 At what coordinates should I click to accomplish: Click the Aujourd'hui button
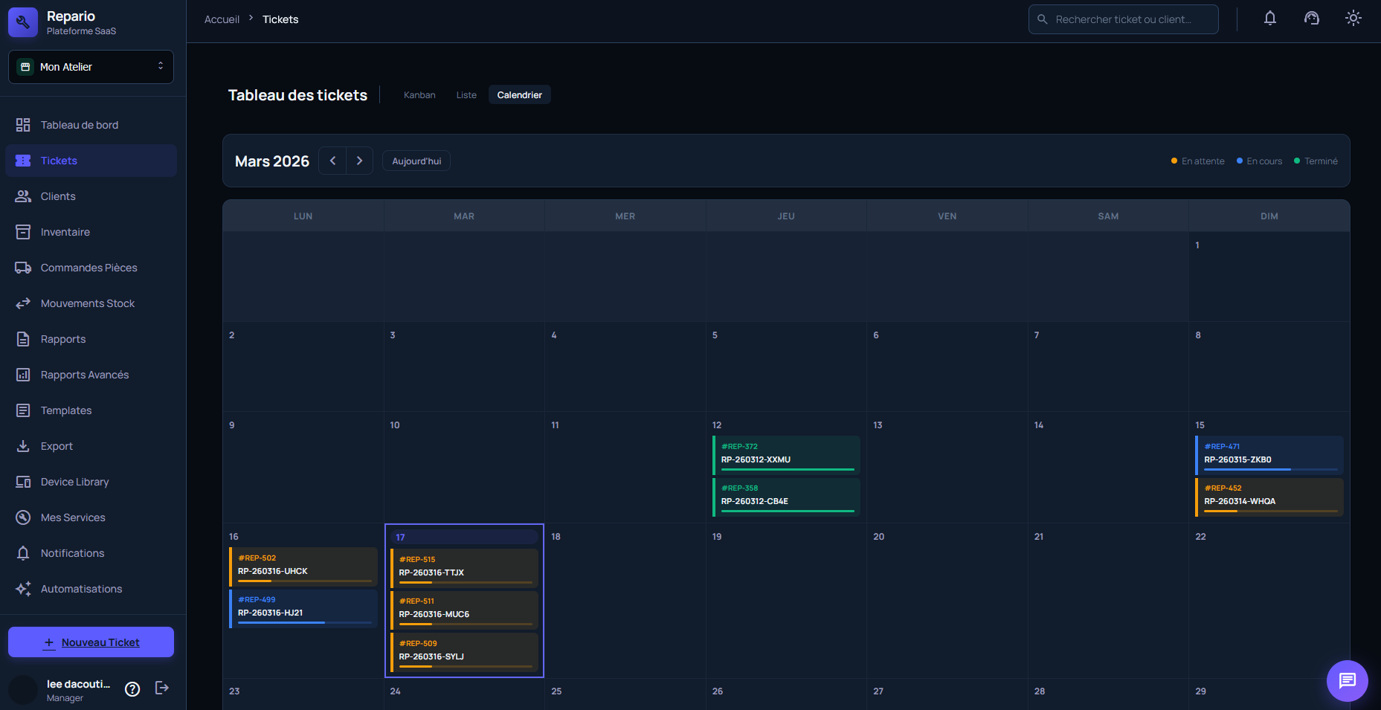coord(416,161)
